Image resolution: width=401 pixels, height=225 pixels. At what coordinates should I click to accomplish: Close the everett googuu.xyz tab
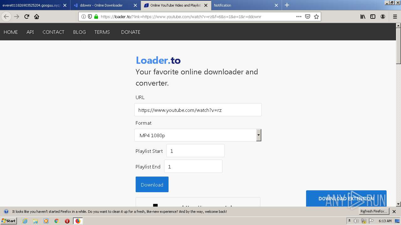click(x=65, y=5)
